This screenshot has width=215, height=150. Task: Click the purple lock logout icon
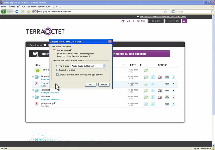tap(184, 21)
